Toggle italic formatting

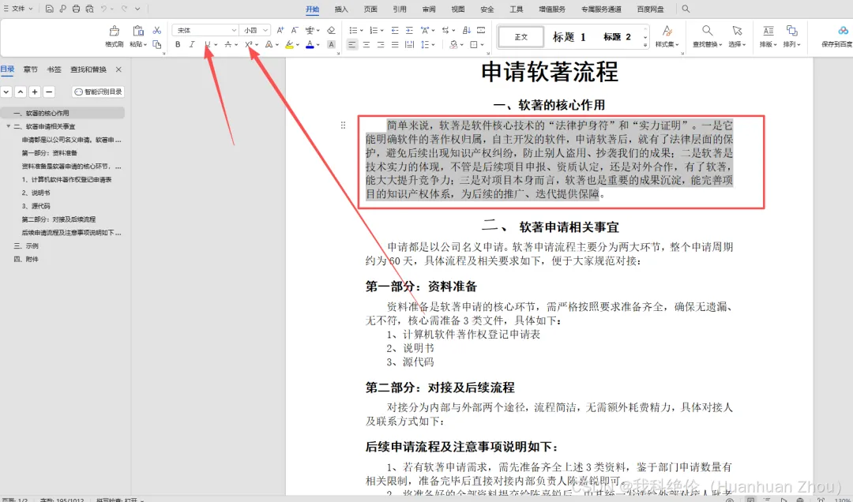192,45
